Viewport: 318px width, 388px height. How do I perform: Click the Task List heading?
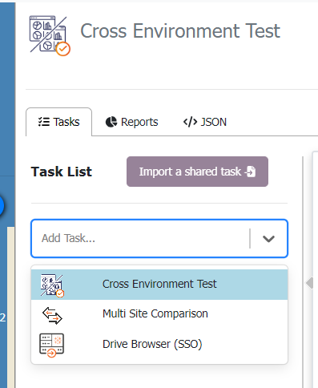(x=62, y=172)
